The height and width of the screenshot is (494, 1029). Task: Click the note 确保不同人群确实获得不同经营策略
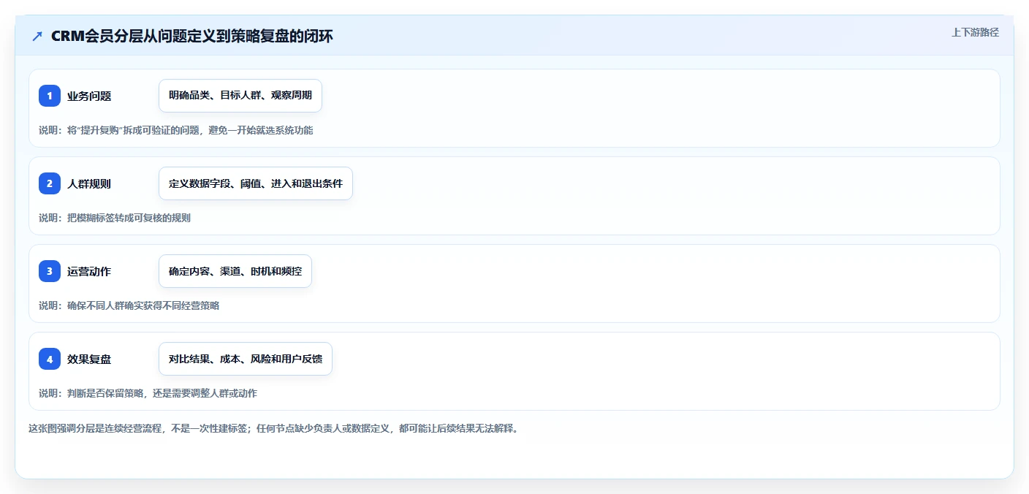129,305
